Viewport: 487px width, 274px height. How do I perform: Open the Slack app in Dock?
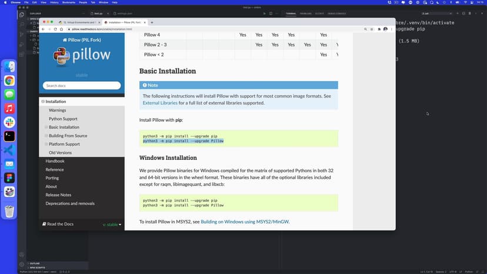[9, 122]
